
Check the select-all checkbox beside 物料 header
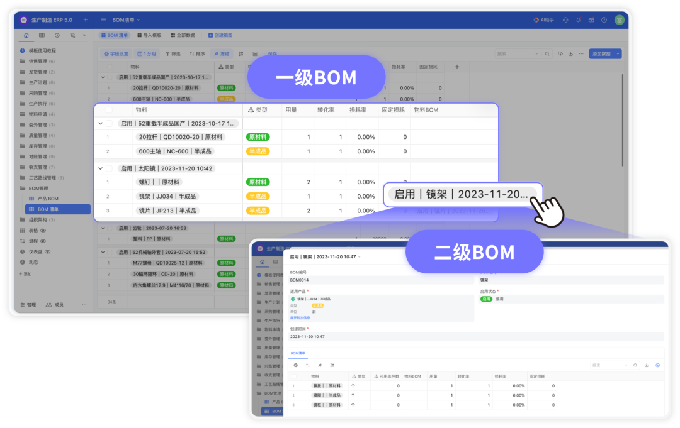tap(109, 110)
